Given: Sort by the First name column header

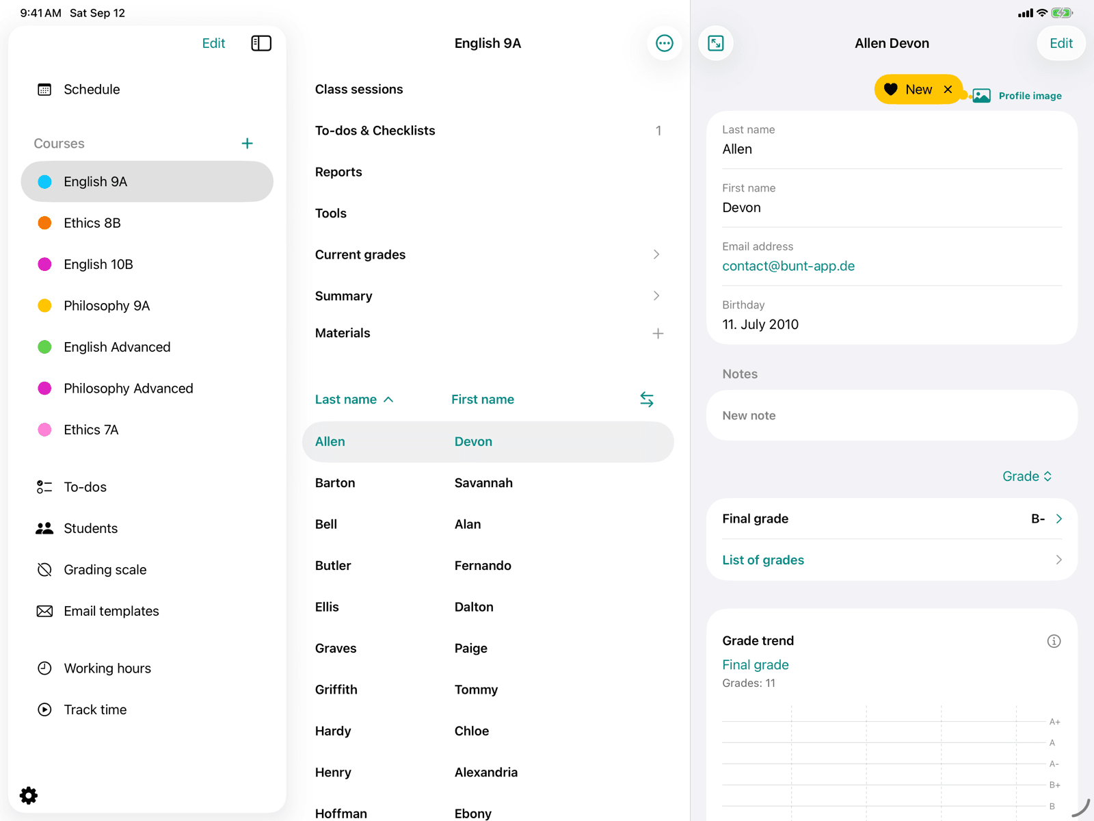Looking at the screenshot, I should (483, 400).
